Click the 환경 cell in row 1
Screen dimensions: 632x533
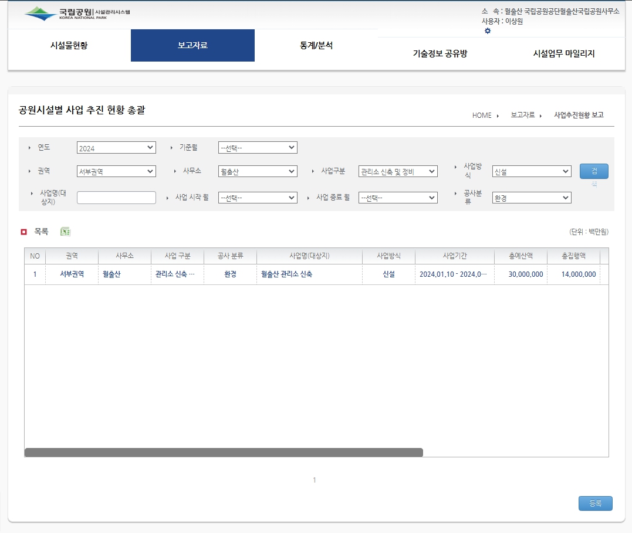coord(230,274)
